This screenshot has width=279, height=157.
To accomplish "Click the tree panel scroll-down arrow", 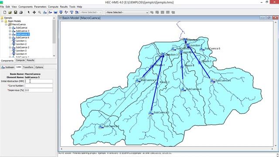I will pyautogui.click(x=54, y=56).
